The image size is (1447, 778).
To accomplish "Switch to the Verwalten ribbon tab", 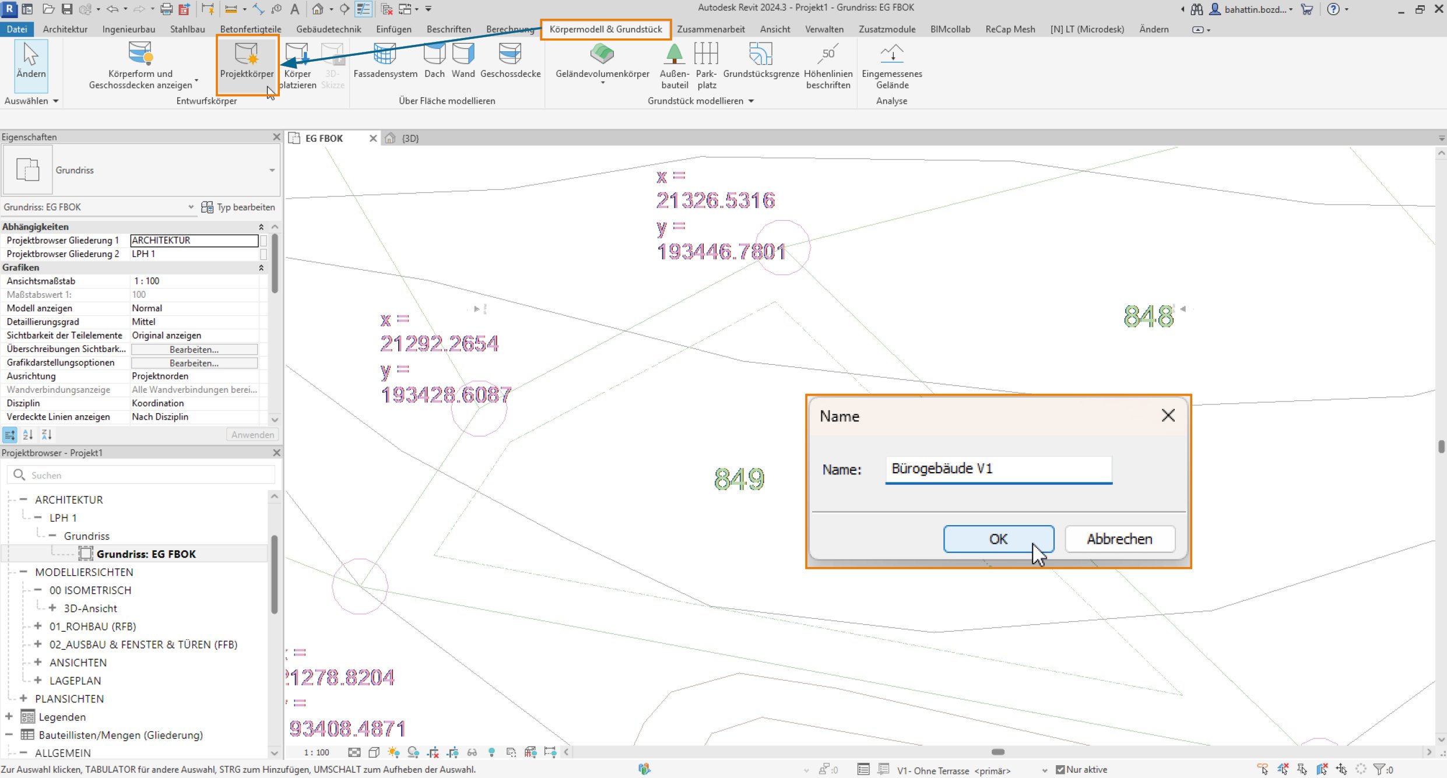I will 824,29.
